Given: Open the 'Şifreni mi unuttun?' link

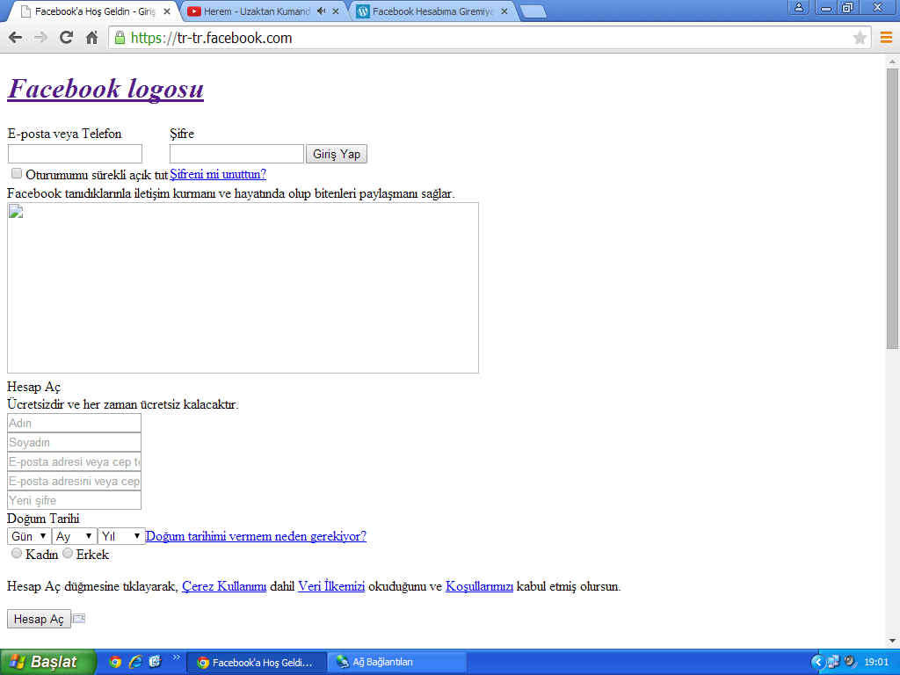Looking at the screenshot, I should tap(216, 174).
